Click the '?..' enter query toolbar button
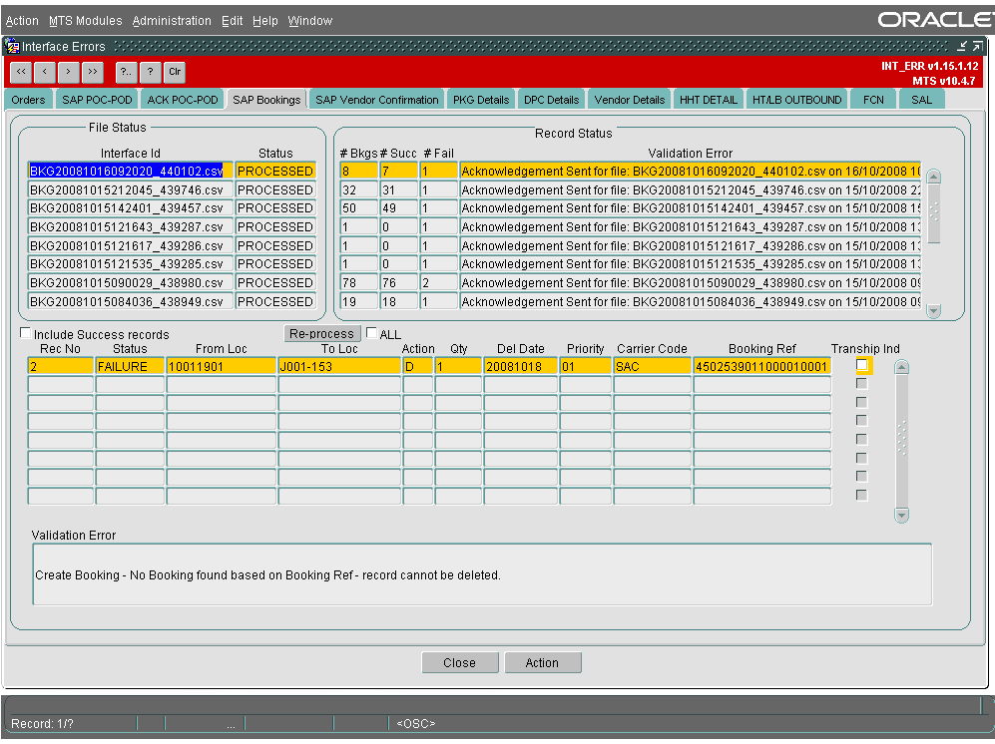Image resolution: width=995 pixels, height=744 pixels. tap(127, 73)
